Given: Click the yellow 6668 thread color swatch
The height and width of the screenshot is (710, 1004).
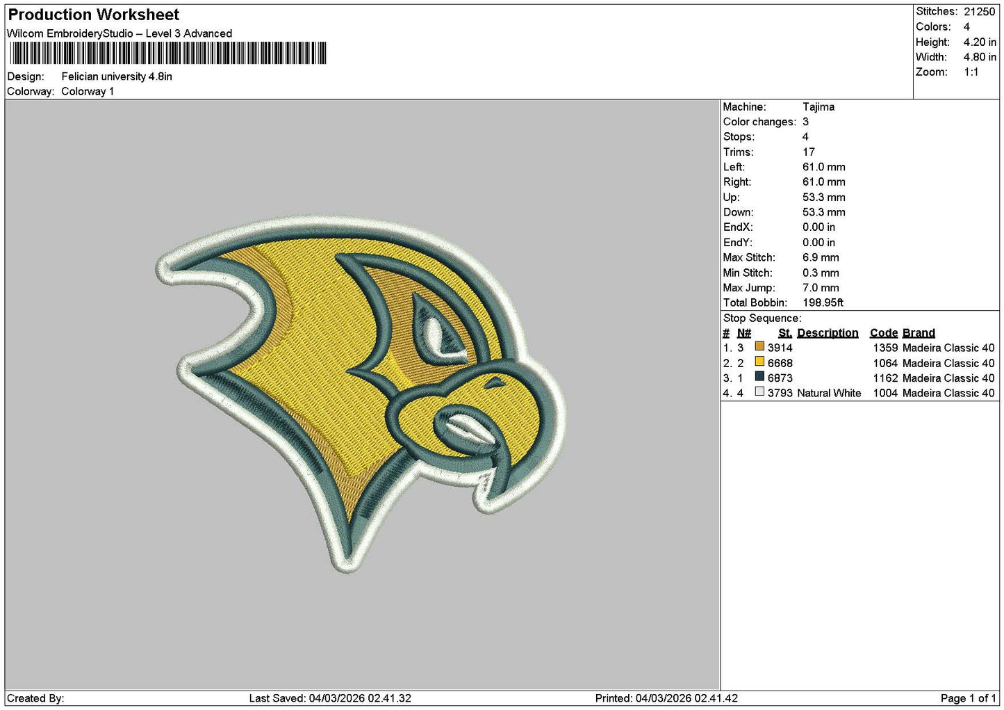Looking at the screenshot, I should point(759,362).
